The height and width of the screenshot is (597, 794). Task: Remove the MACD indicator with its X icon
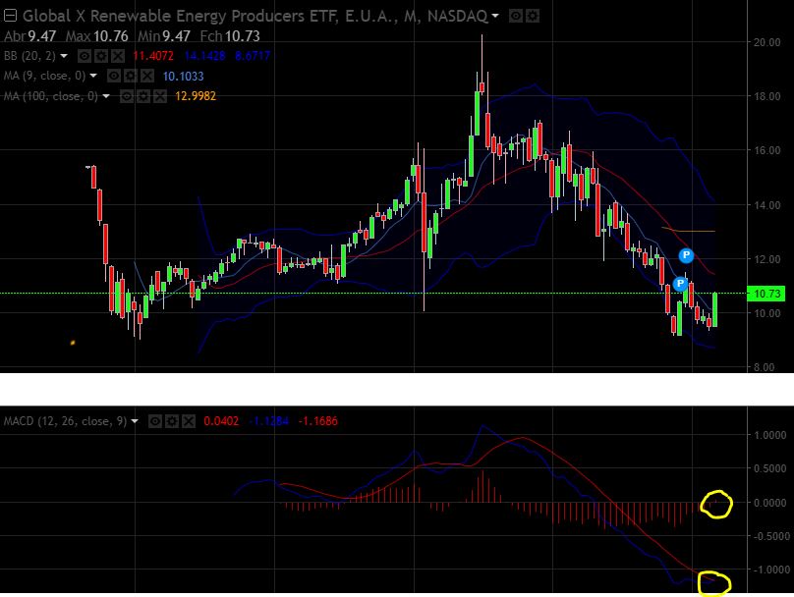tap(189, 421)
